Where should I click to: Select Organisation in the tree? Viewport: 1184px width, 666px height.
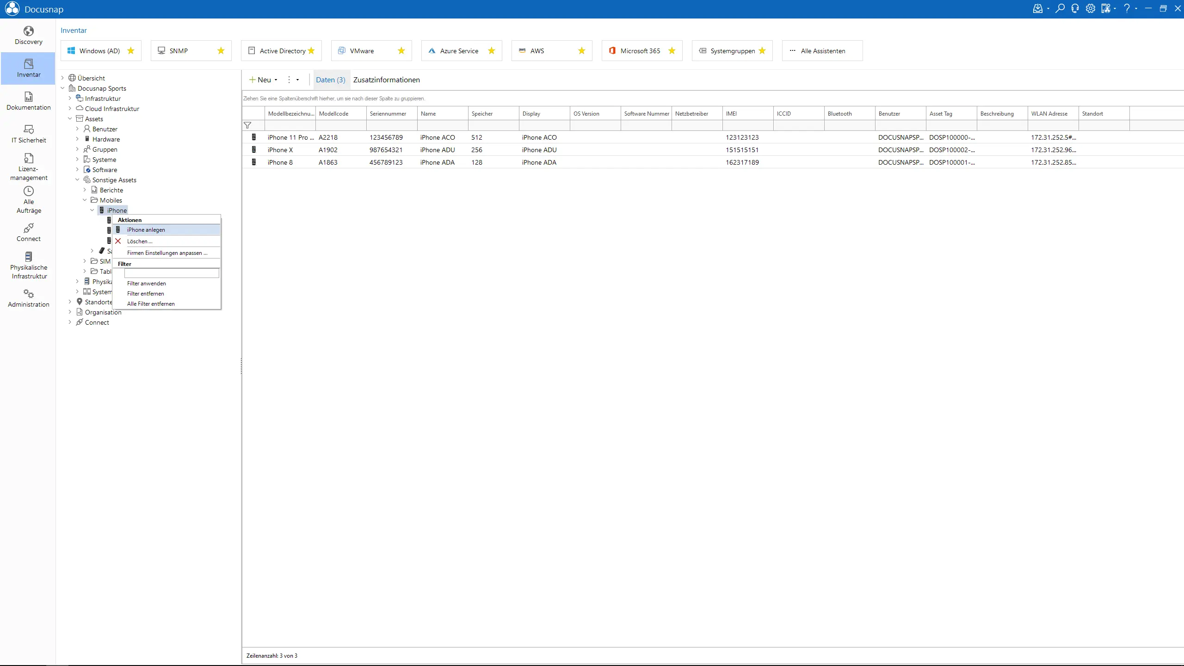(x=103, y=312)
